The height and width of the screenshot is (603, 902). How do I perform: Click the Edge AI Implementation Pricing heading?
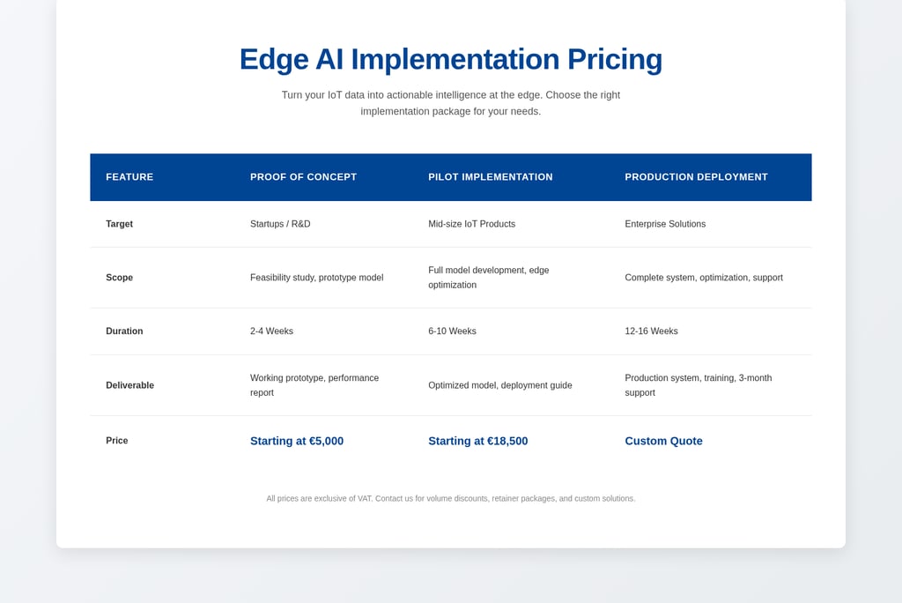(450, 59)
